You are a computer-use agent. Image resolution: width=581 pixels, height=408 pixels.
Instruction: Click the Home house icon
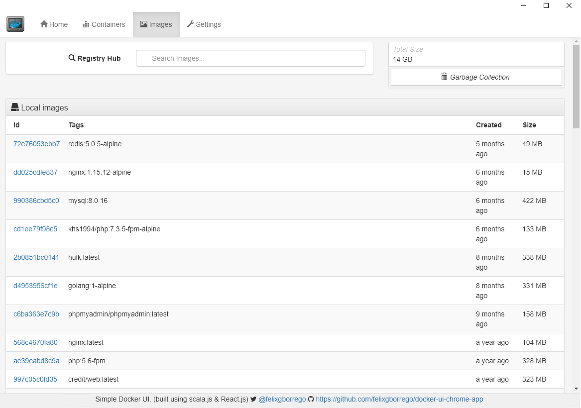(x=44, y=24)
